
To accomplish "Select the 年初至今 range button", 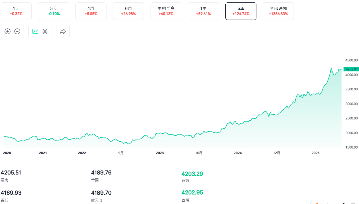I will [166, 11].
